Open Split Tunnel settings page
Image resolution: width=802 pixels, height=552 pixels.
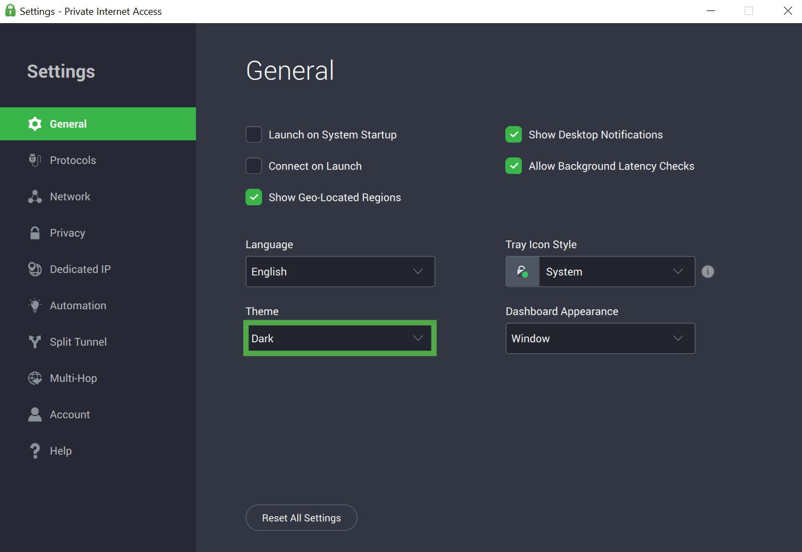pyautogui.click(x=98, y=342)
